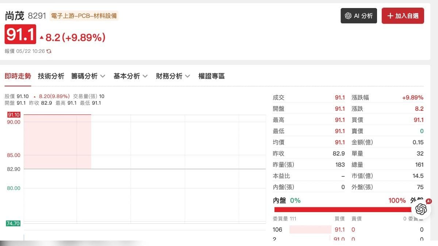Screen dimensions: 438x246
Task: Click the 市值(億) value 14.5
Action: pyautogui.click(x=418, y=176)
